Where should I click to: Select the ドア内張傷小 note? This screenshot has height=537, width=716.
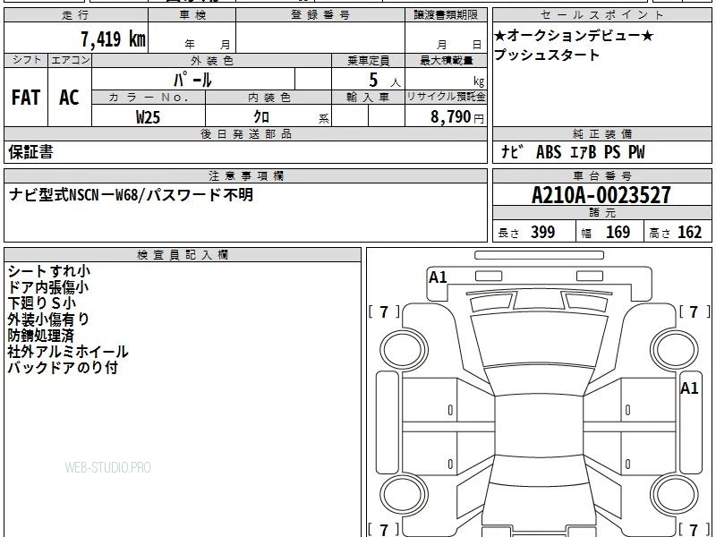coord(48,287)
